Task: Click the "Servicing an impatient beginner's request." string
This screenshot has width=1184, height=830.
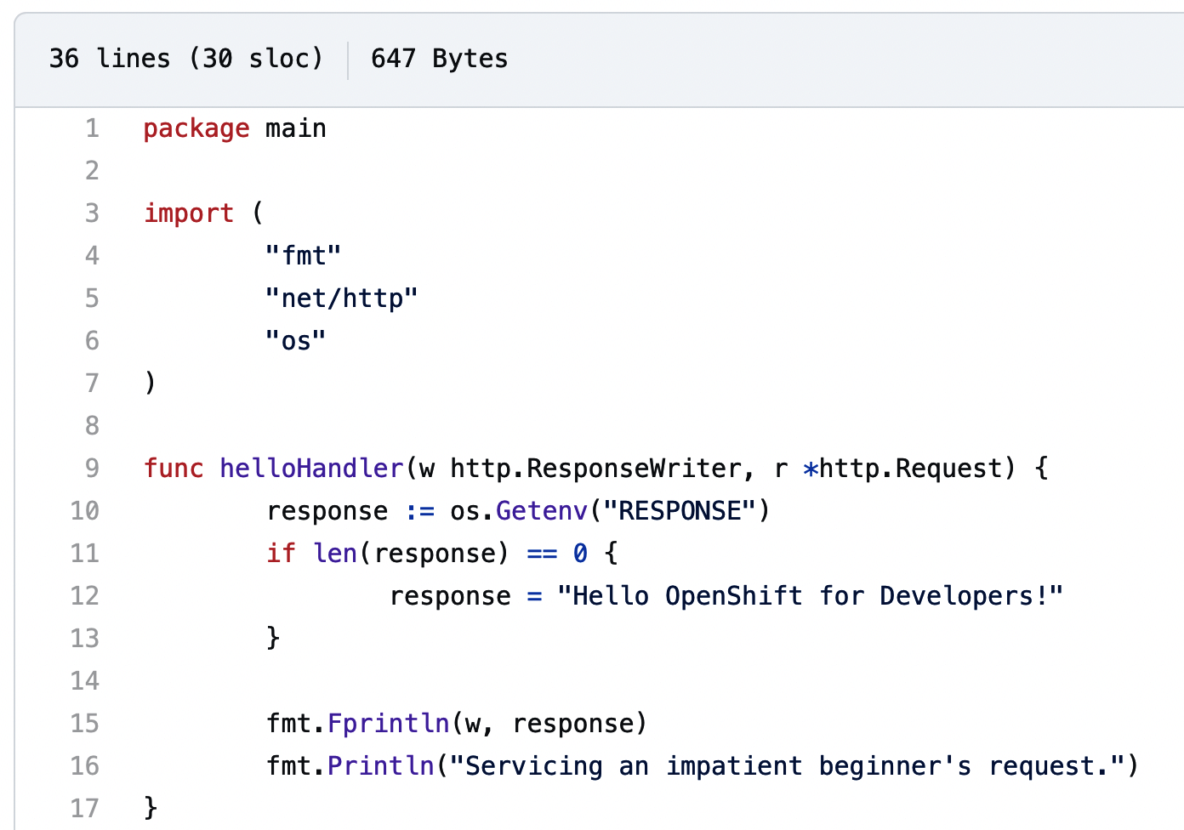Action: click(x=788, y=766)
